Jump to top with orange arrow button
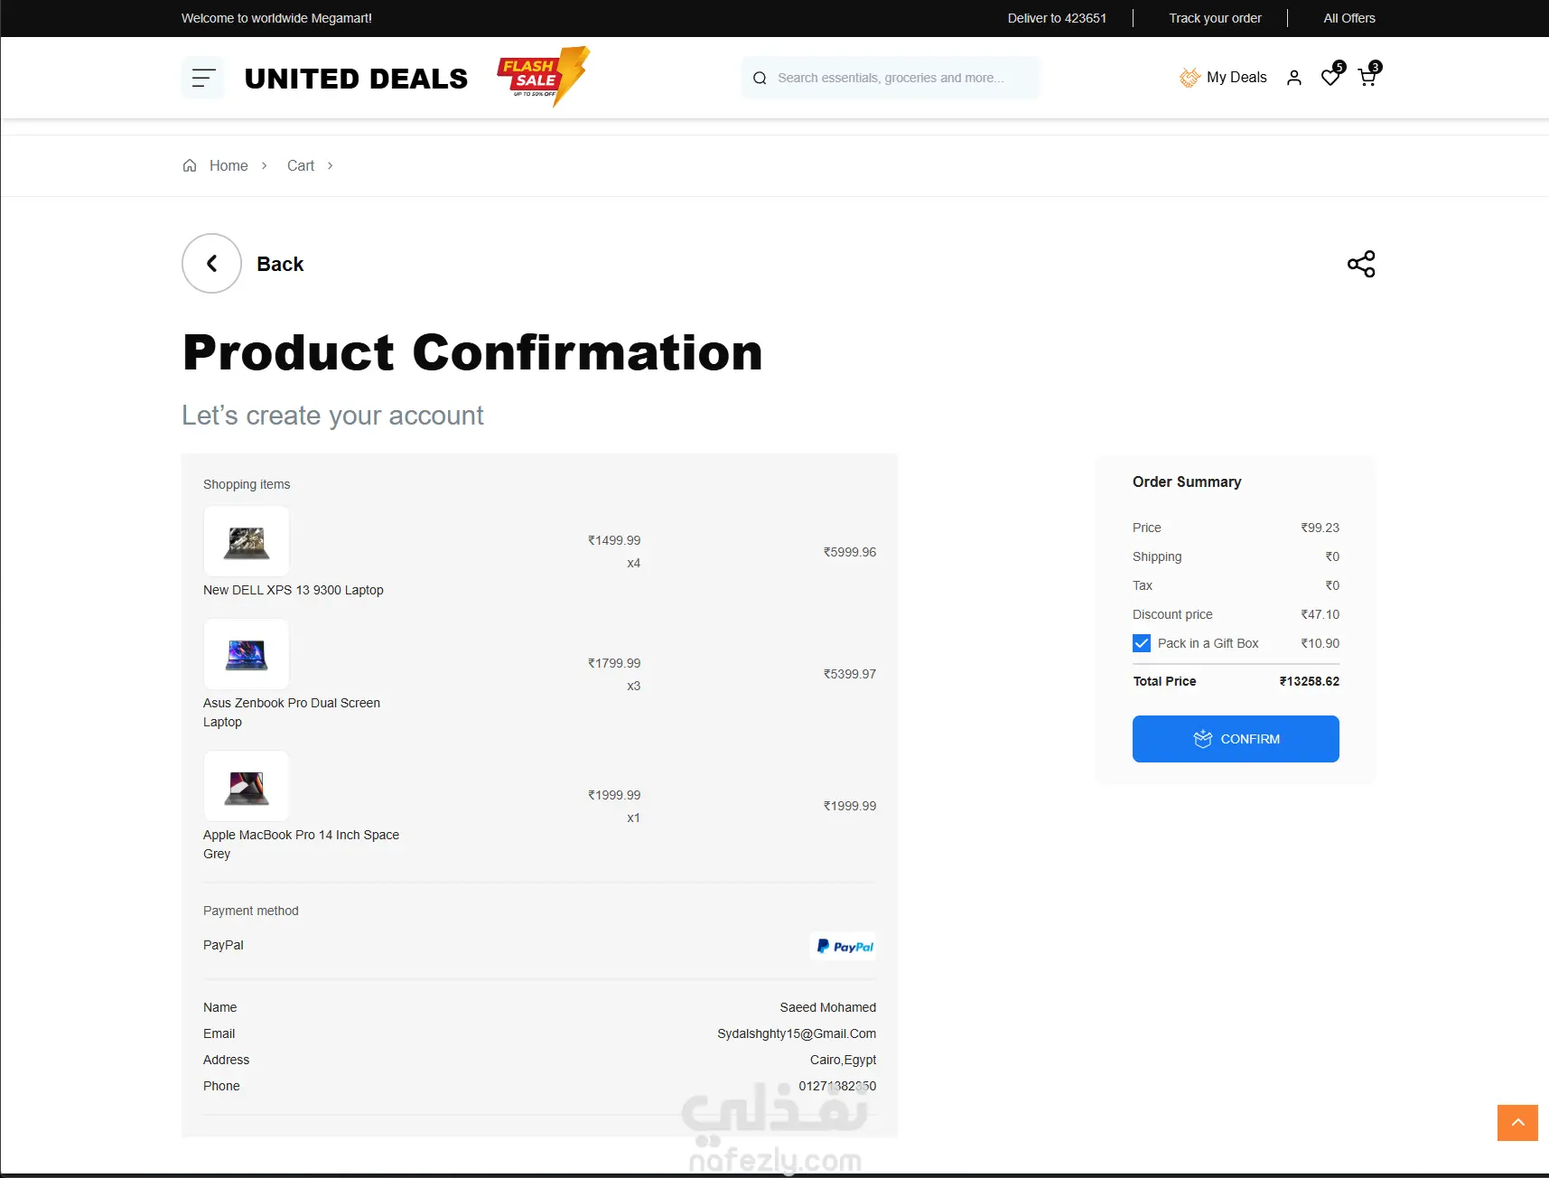Image resolution: width=1549 pixels, height=1178 pixels. coord(1517,1123)
